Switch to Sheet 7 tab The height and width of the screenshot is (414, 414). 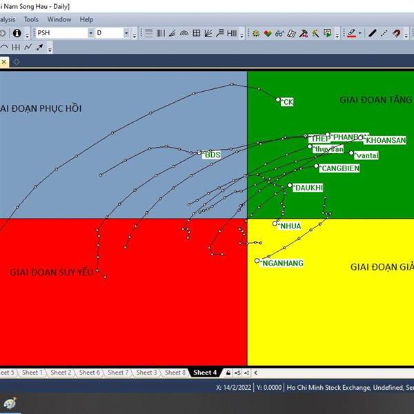coord(118,373)
